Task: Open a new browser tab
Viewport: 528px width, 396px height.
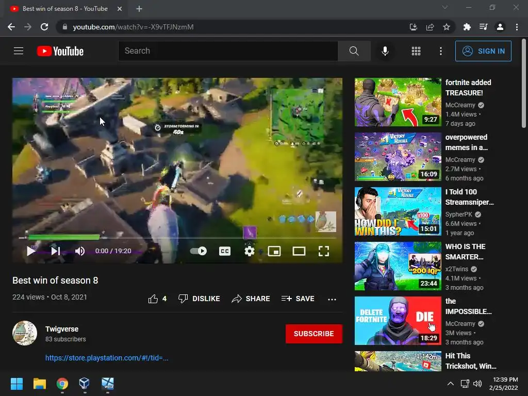Action: pos(139,9)
